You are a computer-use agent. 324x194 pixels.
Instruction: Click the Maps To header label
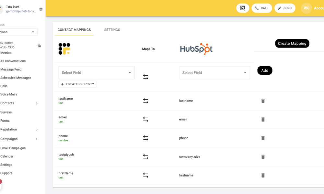[x=148, y=49]
